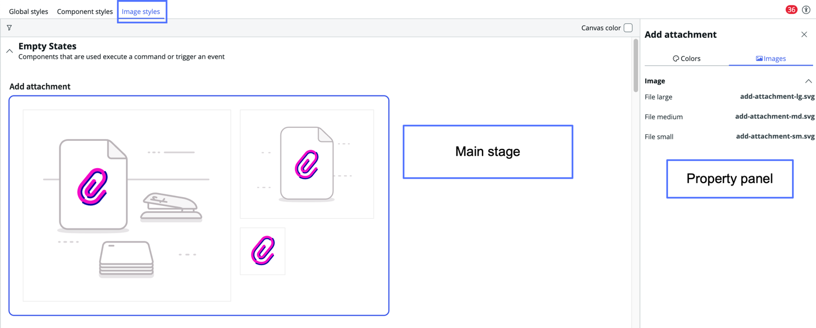
Task: Click the add-attachment-md.svg file name
Action: coord(775,116)
